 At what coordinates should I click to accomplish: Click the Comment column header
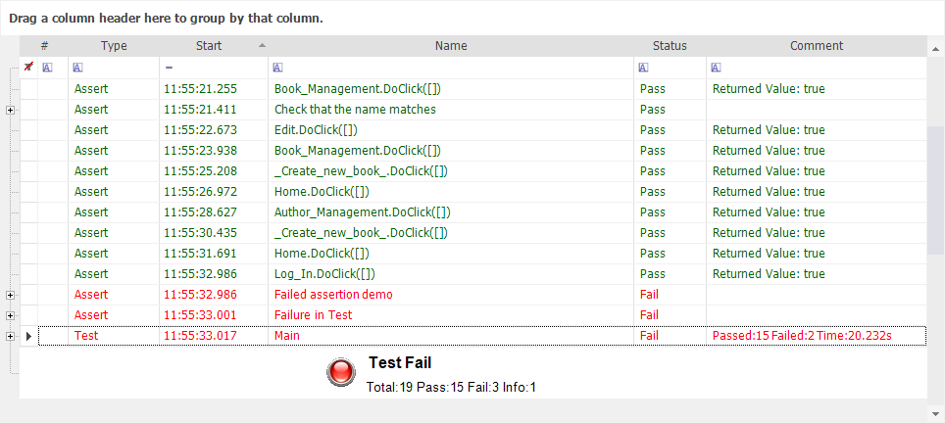pos(817,46)
